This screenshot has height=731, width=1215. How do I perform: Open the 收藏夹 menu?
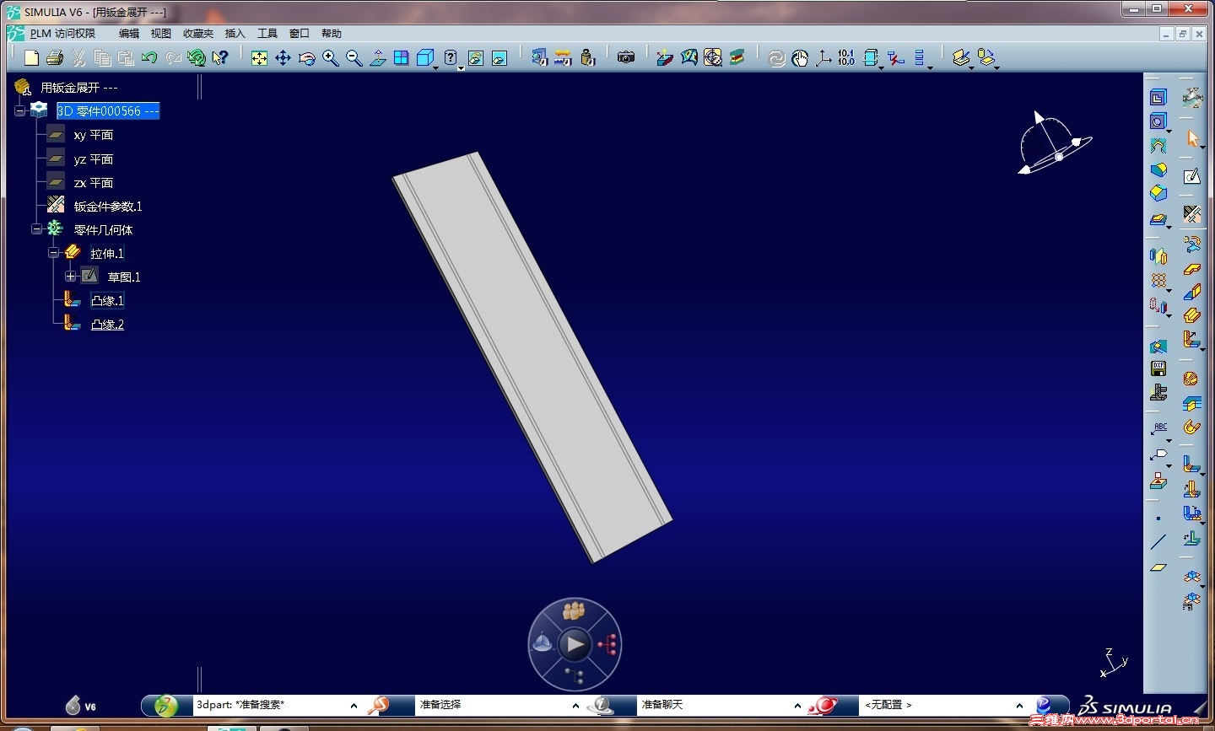coord(198,34)
